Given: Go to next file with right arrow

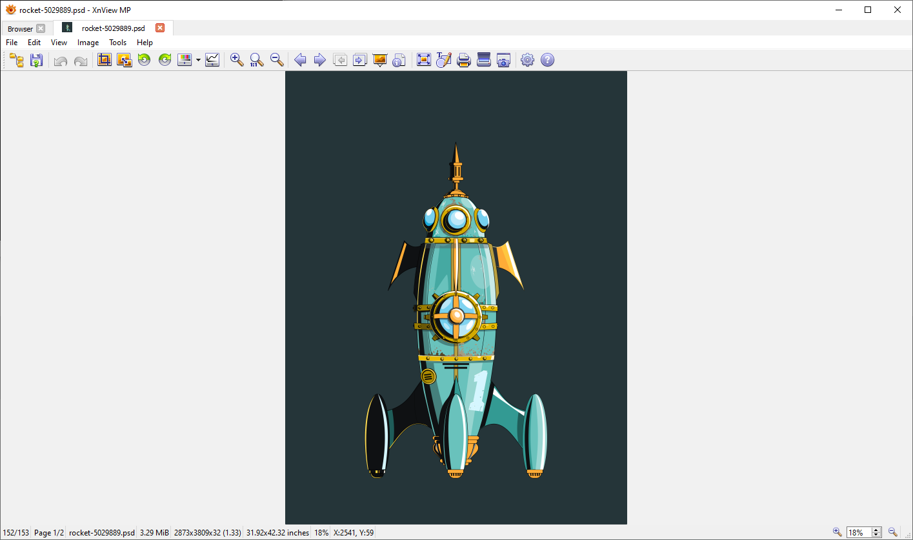Looking at the screenshot, I should click(x=319, y=60).
